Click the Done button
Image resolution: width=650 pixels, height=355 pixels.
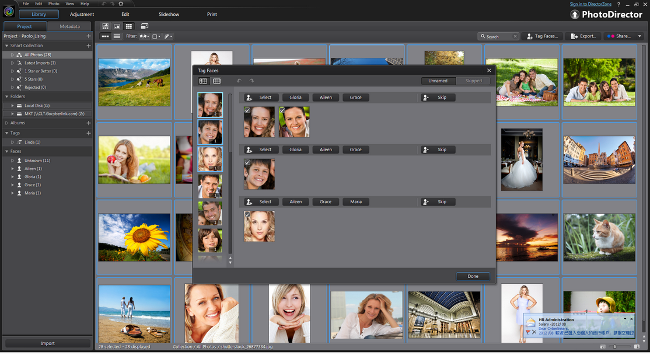point(473,276)
